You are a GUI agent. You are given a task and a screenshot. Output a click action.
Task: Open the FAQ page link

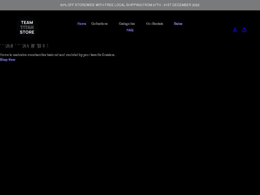pos(130,30)
